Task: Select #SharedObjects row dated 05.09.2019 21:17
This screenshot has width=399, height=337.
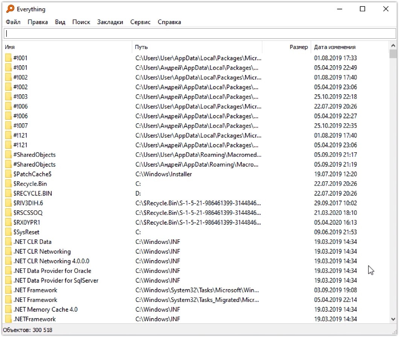Action: click(196, 155)
